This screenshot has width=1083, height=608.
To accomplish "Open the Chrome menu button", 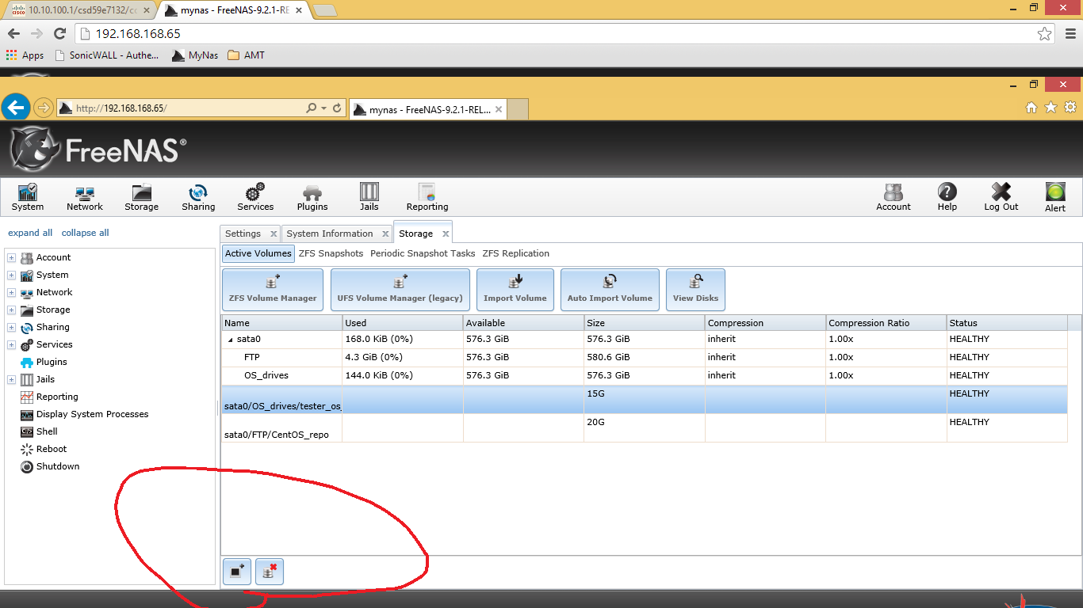I will (x=1070, y=34).
